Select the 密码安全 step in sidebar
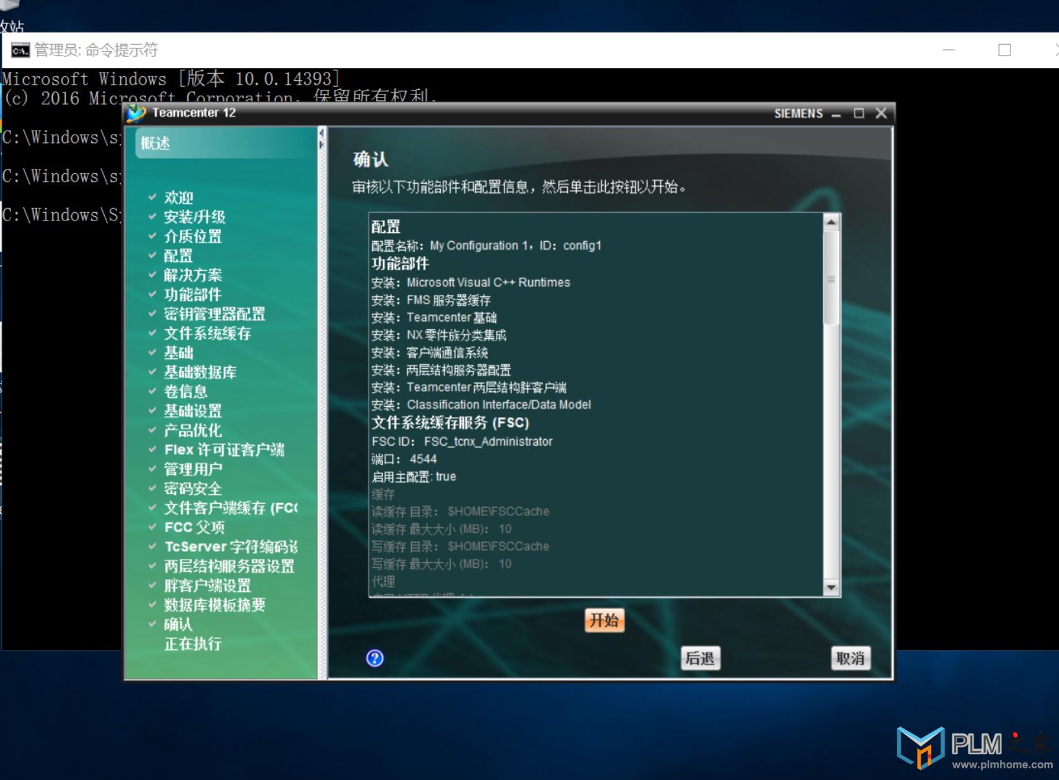1059x780 pixels. [193, 488]
